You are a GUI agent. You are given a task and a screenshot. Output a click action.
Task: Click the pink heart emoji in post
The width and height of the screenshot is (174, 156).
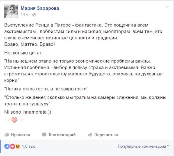[x=14, y=120]
